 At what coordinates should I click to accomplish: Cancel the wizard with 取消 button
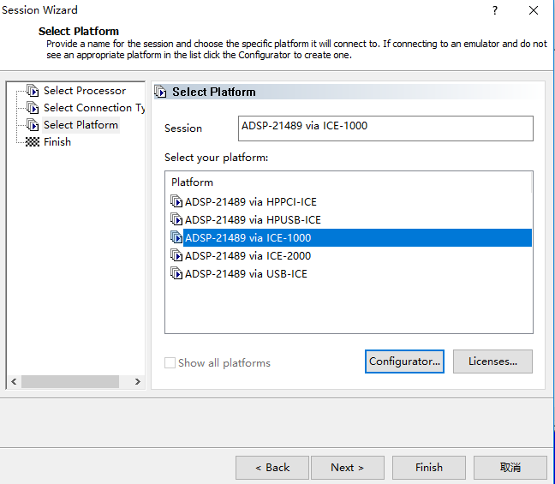(510, 468)
